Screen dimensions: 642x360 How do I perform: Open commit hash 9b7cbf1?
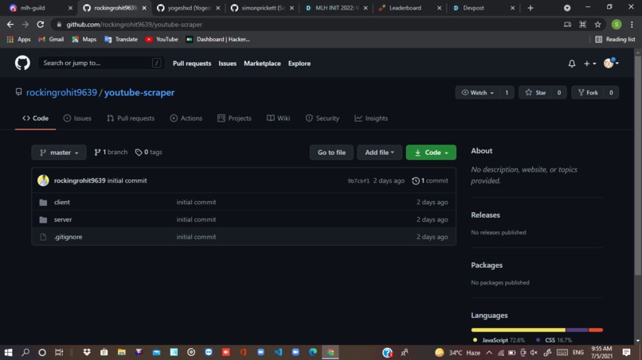tap(358, 180)
